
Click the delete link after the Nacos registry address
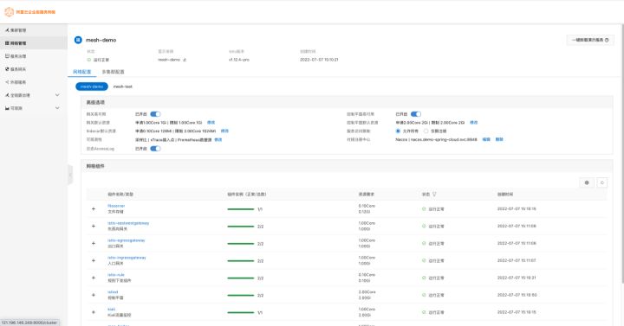pyautogui.click(x=499, y=139)
